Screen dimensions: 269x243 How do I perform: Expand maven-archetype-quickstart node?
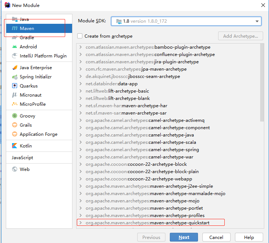pos(81,223)
